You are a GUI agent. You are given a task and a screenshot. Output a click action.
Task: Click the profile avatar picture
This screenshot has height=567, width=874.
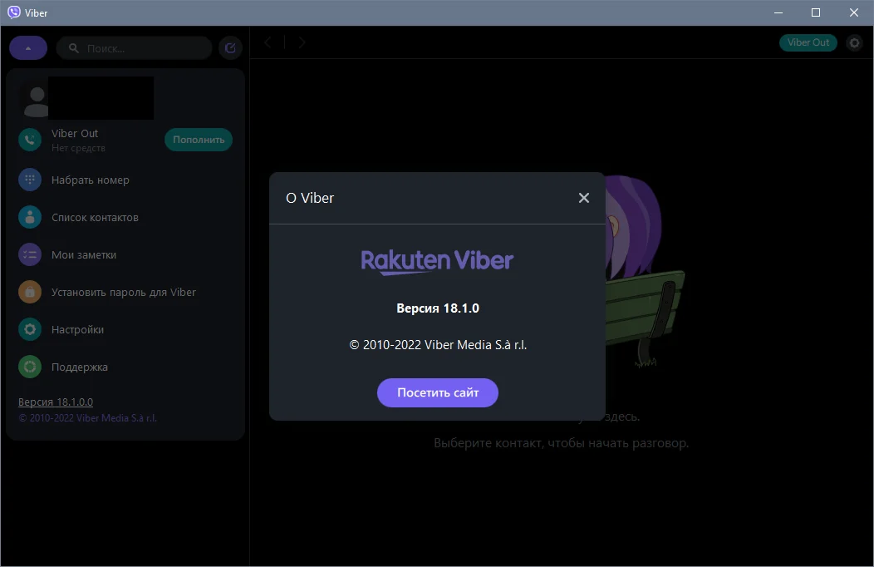coord(36,101)
